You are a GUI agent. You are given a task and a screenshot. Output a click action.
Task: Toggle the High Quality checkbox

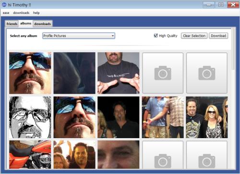(x=156, y=35)
